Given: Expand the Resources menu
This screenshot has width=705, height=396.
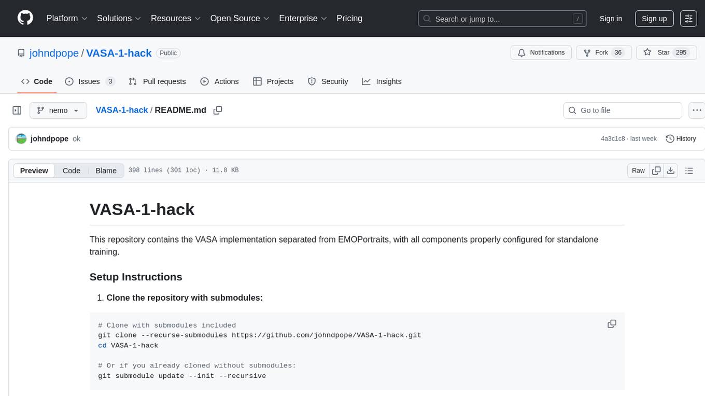Looking at the screenshot, I should [176, 18].
